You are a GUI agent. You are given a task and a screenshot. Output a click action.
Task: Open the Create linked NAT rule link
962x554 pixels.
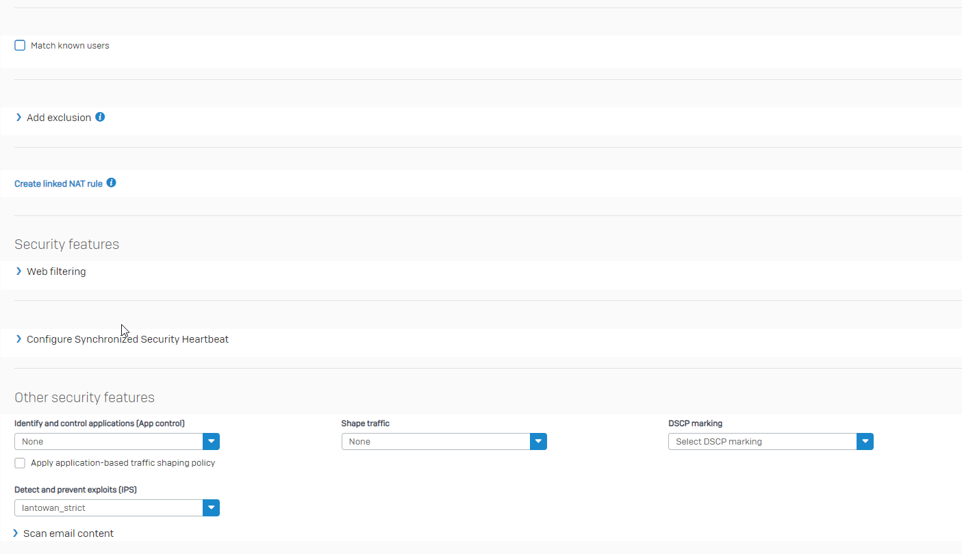(x=58, y=184)
